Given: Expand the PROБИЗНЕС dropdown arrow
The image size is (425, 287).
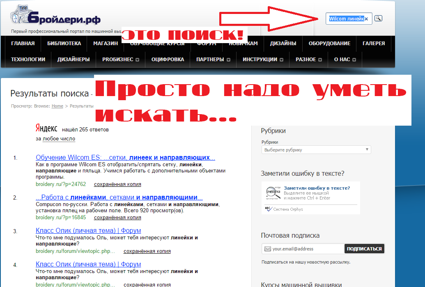Looking at the screenshot, I should pyautogui.click(x=138, y=60).
